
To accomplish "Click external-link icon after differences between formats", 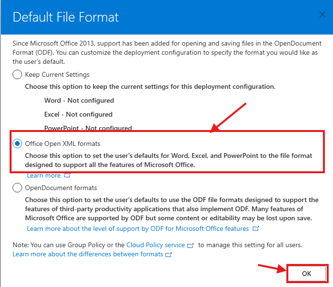I will [x=168, y=254].
